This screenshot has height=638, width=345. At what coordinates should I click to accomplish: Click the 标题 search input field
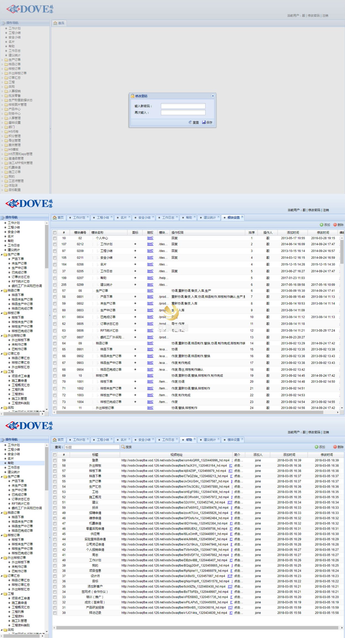point(92,447)
